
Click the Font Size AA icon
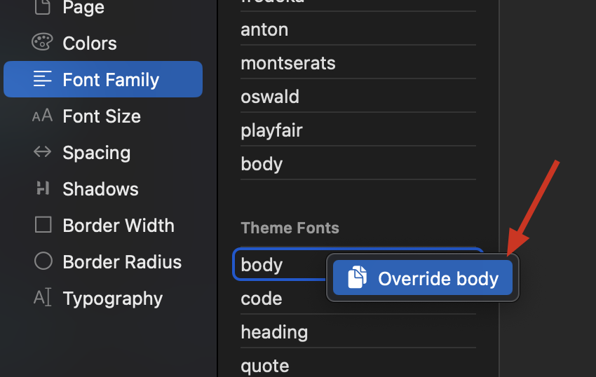[43, 116]
